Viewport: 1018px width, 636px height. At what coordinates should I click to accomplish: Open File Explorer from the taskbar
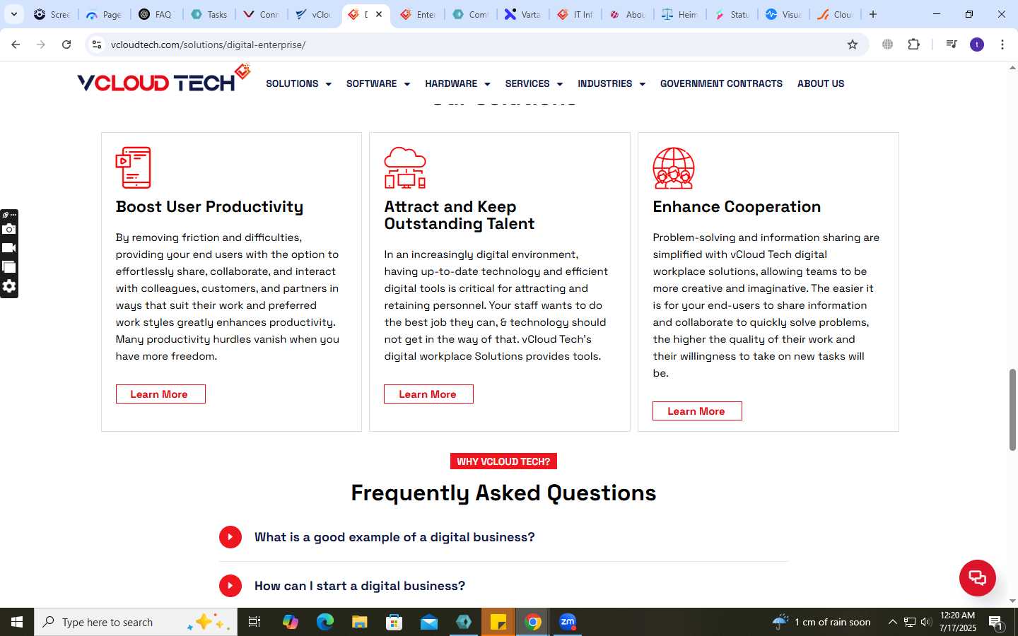[360, 622]
